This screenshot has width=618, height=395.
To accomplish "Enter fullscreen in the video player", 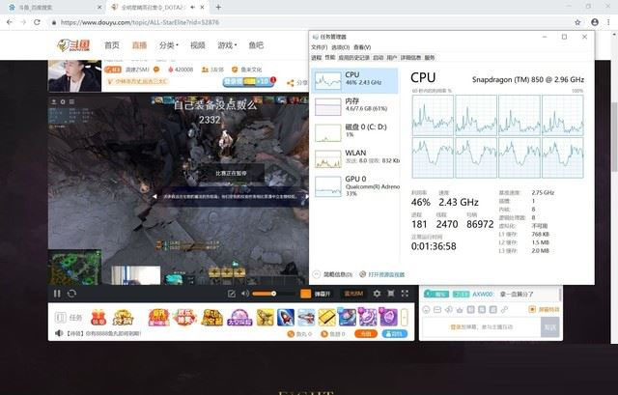I will pyautogui.click(x=405, y=294).
